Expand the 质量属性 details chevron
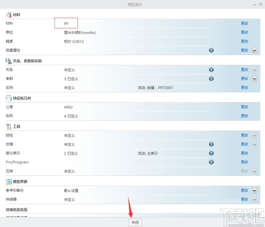Viewport: 265px width, 227px height. click(x=255, y=50)
